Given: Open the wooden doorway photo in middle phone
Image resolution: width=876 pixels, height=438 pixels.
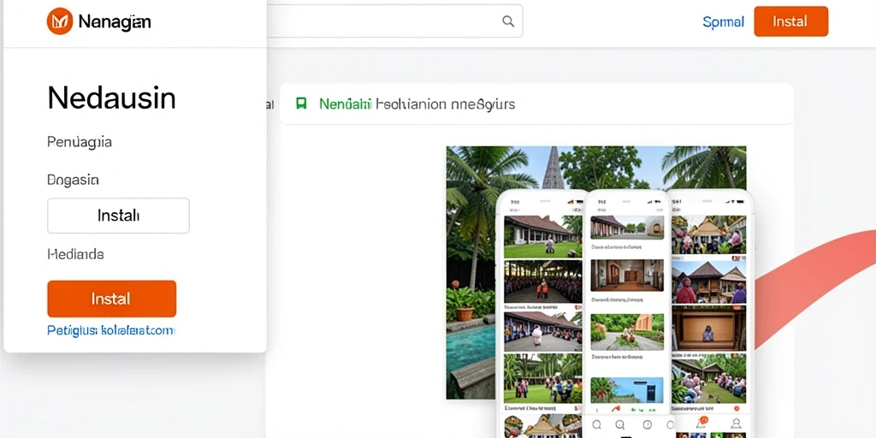Looking at the screenshot, I should pyautogui.click(x=627, y=275).
